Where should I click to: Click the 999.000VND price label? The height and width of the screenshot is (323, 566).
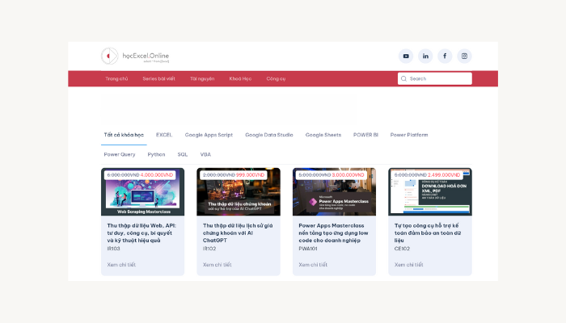[250, 175]
